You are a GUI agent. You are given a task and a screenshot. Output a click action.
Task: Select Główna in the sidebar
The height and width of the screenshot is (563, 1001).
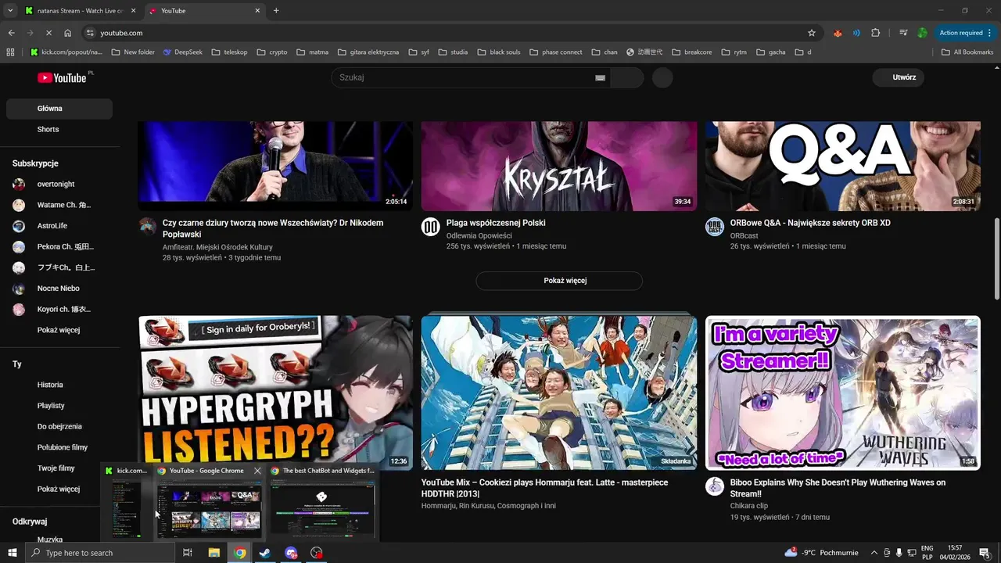tap(59, 109)
